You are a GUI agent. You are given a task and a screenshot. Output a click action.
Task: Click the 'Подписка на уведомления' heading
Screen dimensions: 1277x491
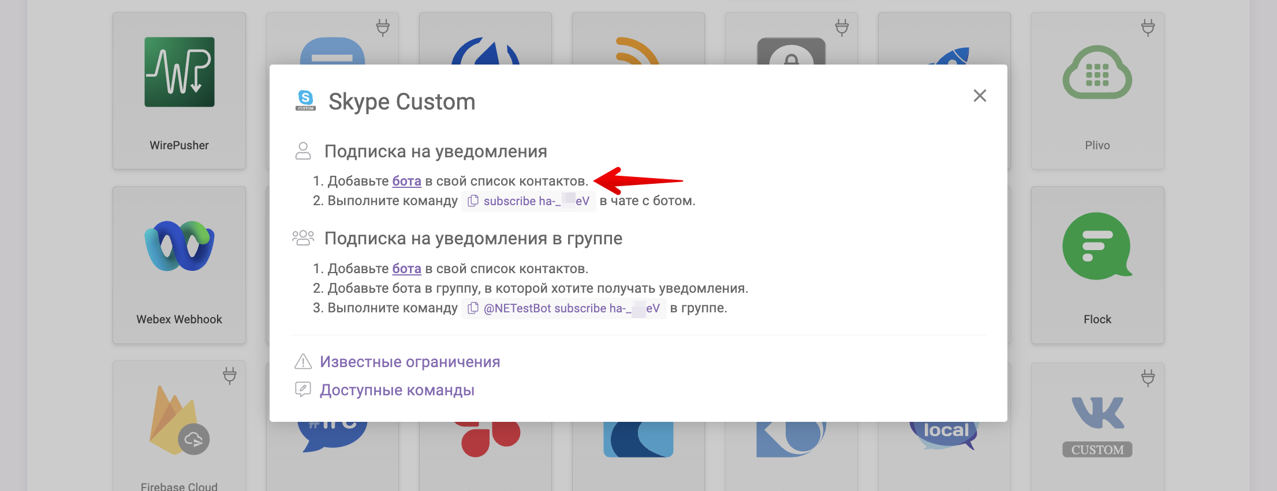(x=436, y=152)
